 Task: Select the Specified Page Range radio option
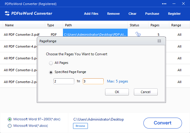click(x=51, y=72)
